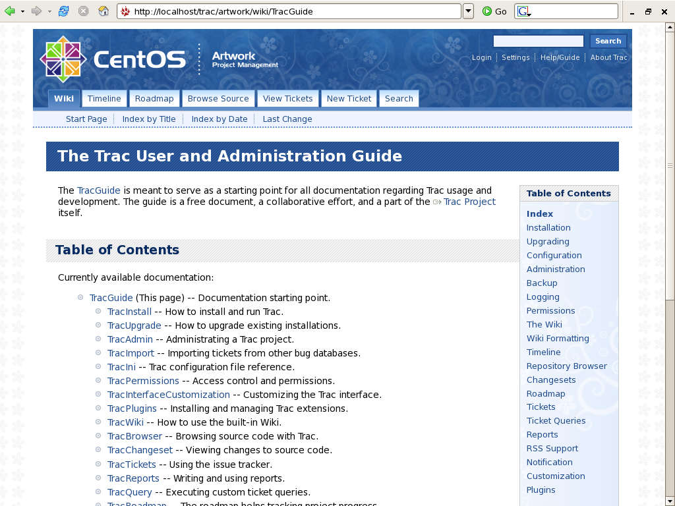Open the TracAdmin link

(x=130, y=339)
